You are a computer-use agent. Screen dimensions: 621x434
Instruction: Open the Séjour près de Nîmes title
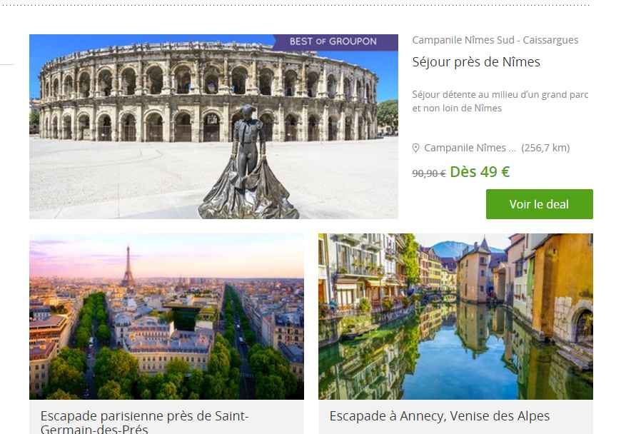[476, 62]
